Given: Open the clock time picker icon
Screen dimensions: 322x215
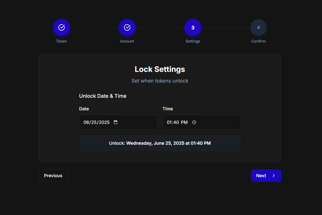Looking at the screenshot, I should tap(194, 122).
